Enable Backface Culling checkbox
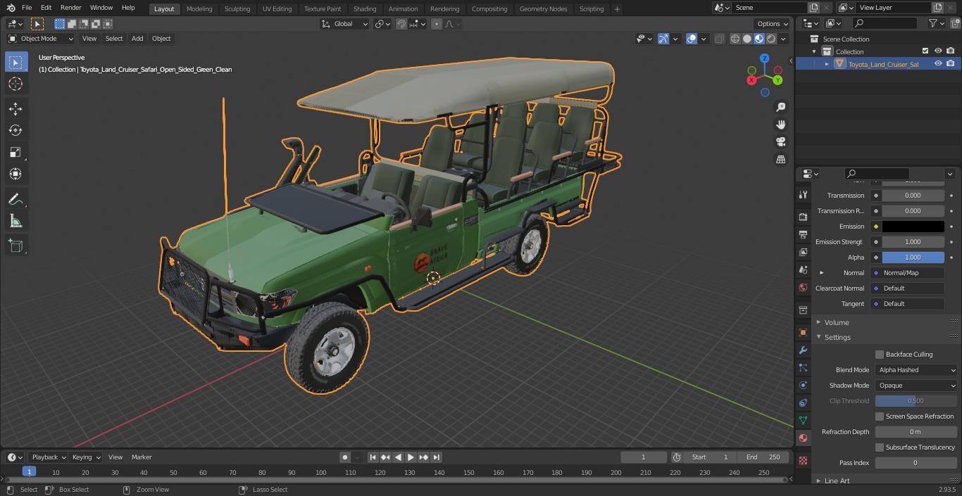The height and width of the screenshot is (496, 962). (x=880, y=355)
